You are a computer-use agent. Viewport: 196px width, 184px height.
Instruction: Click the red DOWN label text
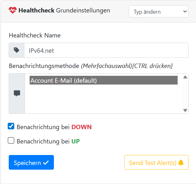(x=81, y=127)
